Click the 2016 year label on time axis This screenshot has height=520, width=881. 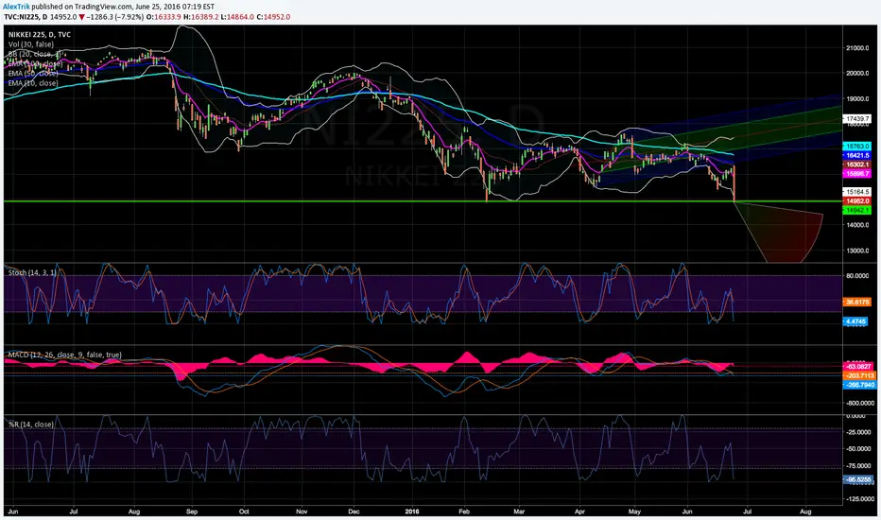pos(413,511)
